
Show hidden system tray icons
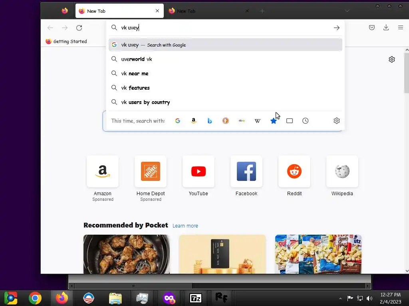pos(340,298)
